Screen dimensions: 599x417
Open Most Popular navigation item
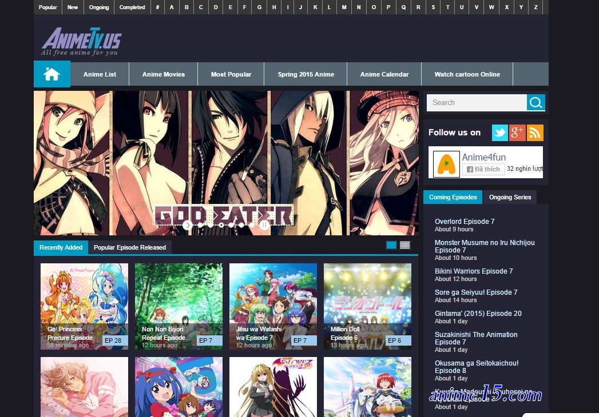coord(231,74)
